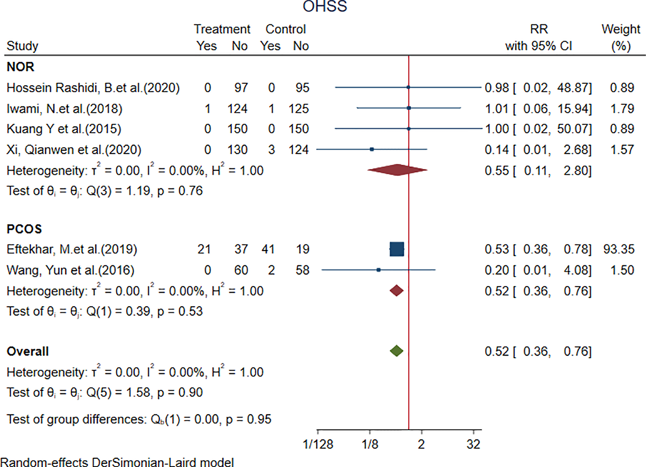Click the Iwami study point estimate marker
Viewport: 646px width, 467px height.
(409, 108)
